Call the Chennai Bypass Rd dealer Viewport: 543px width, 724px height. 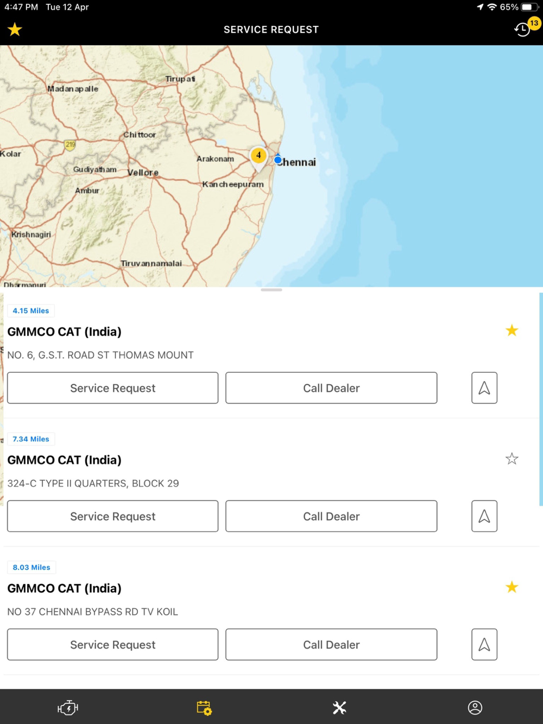[x=331, y=644]
